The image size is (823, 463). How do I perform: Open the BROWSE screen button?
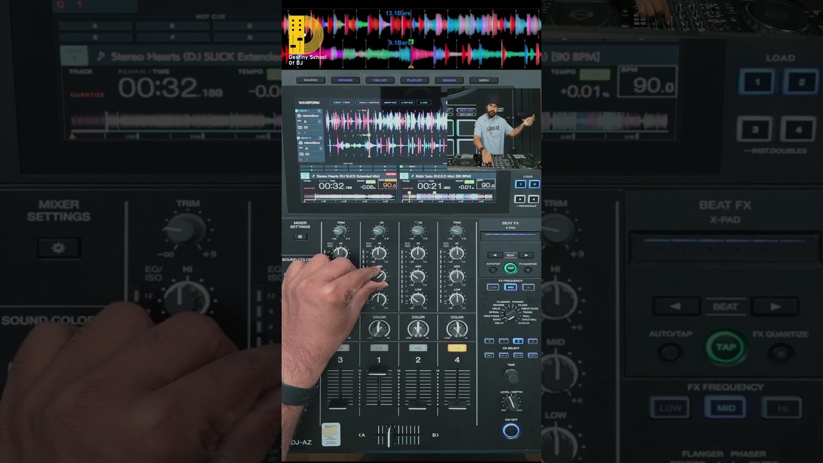pyautogui.click(x=345, y=80)
